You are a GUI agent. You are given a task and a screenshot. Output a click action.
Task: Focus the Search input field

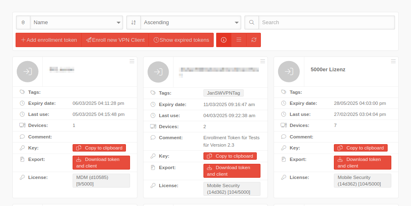click(x=326, y=23)
